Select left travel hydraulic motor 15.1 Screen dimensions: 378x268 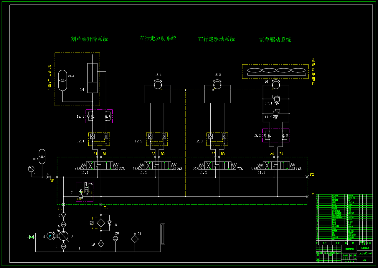pos(158,85)
